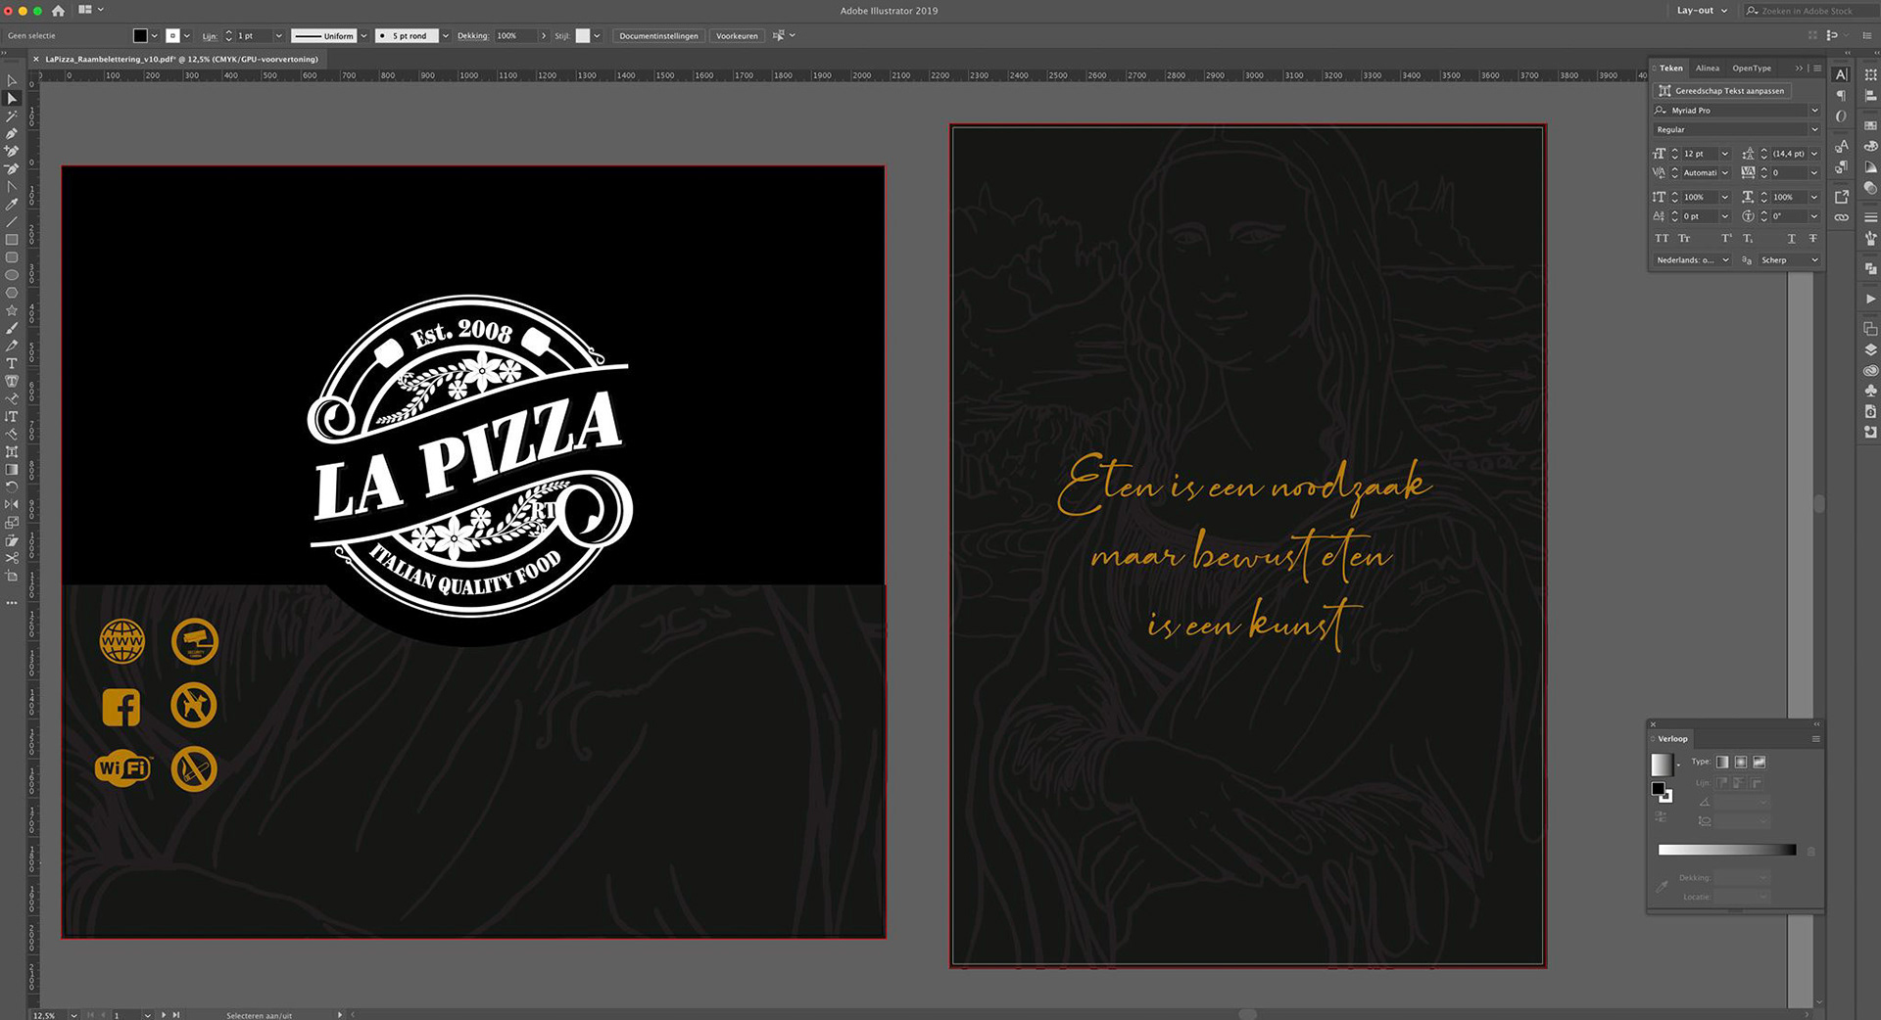Select the Ellipse tool

coord(12,275)
